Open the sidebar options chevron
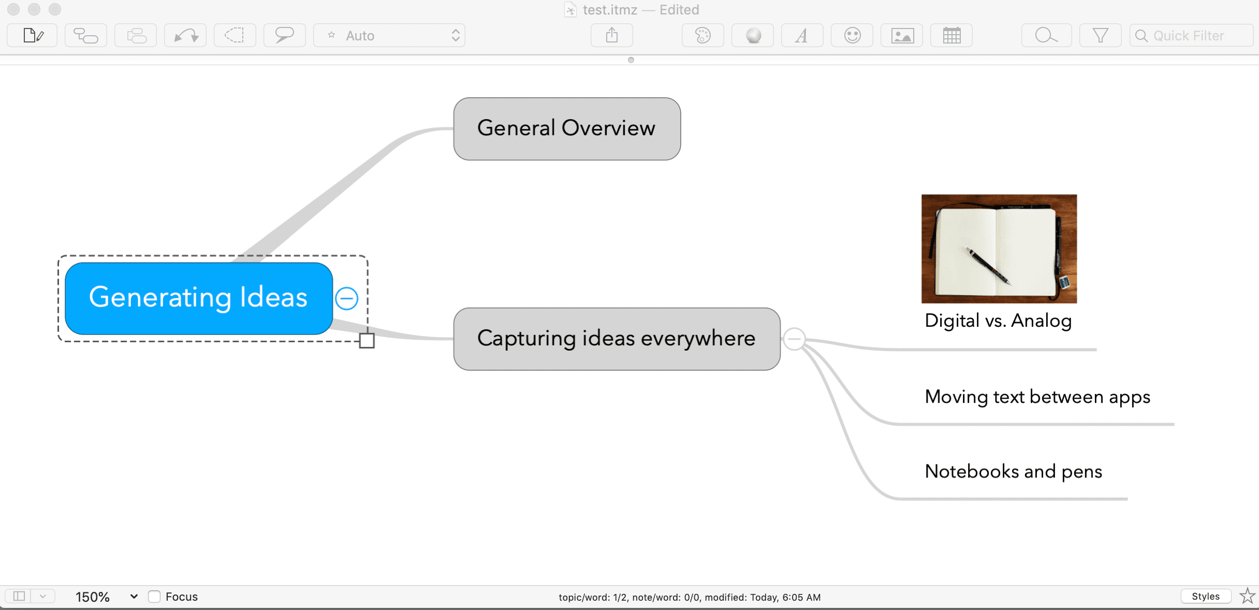Screen dimensions: 1259x610 click(43, 597)
